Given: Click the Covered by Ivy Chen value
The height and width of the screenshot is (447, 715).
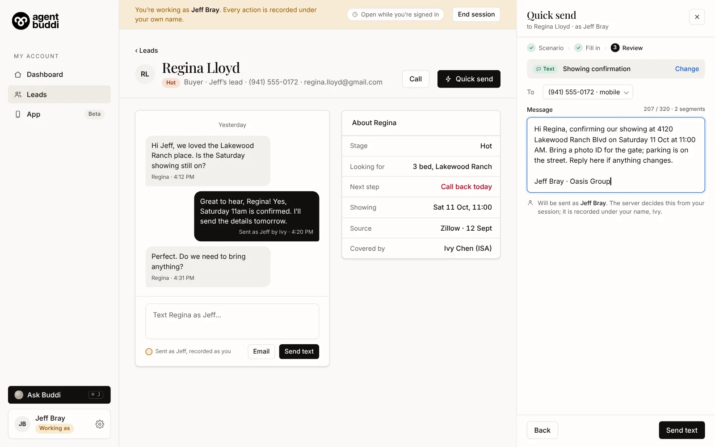Looking at the screenshot, I should 468,249.
